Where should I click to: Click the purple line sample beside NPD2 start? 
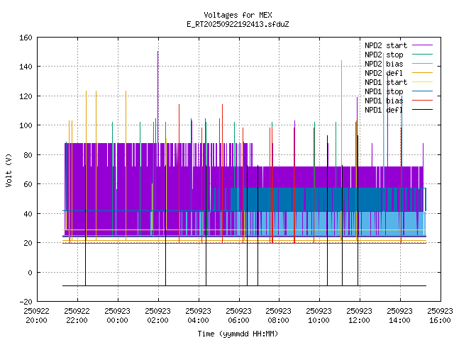[x=420, y=45]
